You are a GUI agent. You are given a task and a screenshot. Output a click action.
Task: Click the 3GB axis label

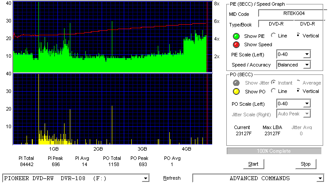(142, 149)
